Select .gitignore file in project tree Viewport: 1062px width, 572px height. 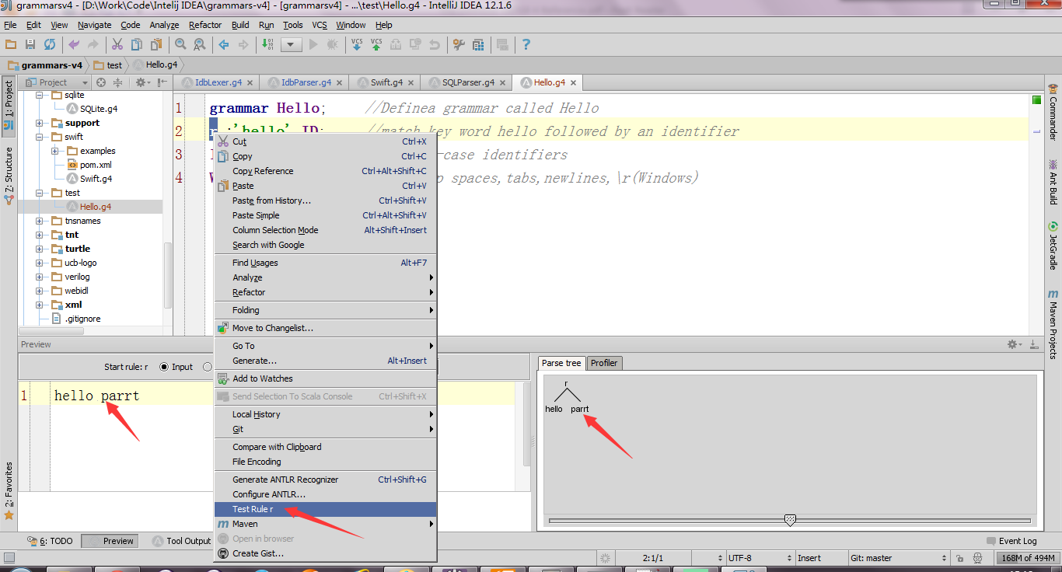pos(75,319)
